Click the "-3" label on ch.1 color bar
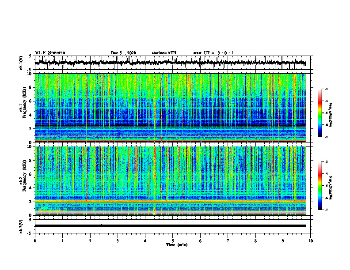 pos(326,89)
